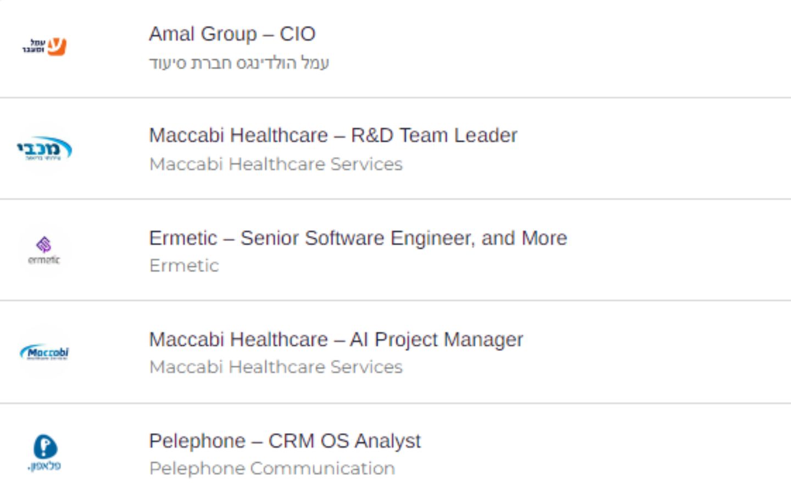Select blank area of AI Project Manager row
The image size is (791, 494).
coord(659,351)
